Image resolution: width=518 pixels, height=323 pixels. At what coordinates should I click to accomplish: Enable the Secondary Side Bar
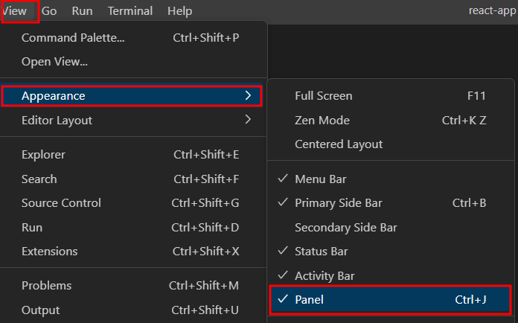pos(391,227)
